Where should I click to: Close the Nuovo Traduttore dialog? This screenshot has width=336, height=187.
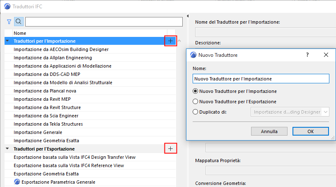(326, 55)
